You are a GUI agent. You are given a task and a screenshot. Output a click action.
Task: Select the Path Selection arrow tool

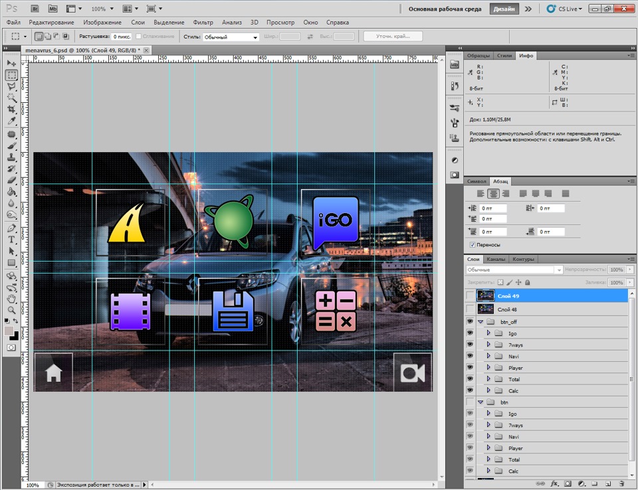tap(11, 251)
